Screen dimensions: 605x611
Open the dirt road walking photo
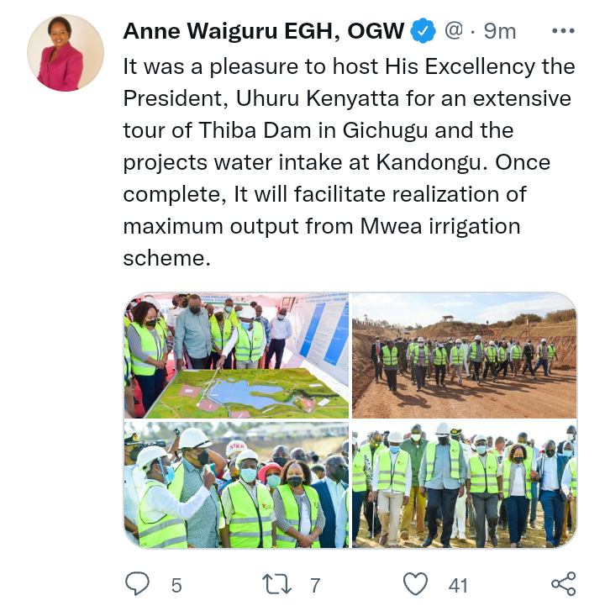[x=465, y=356]
